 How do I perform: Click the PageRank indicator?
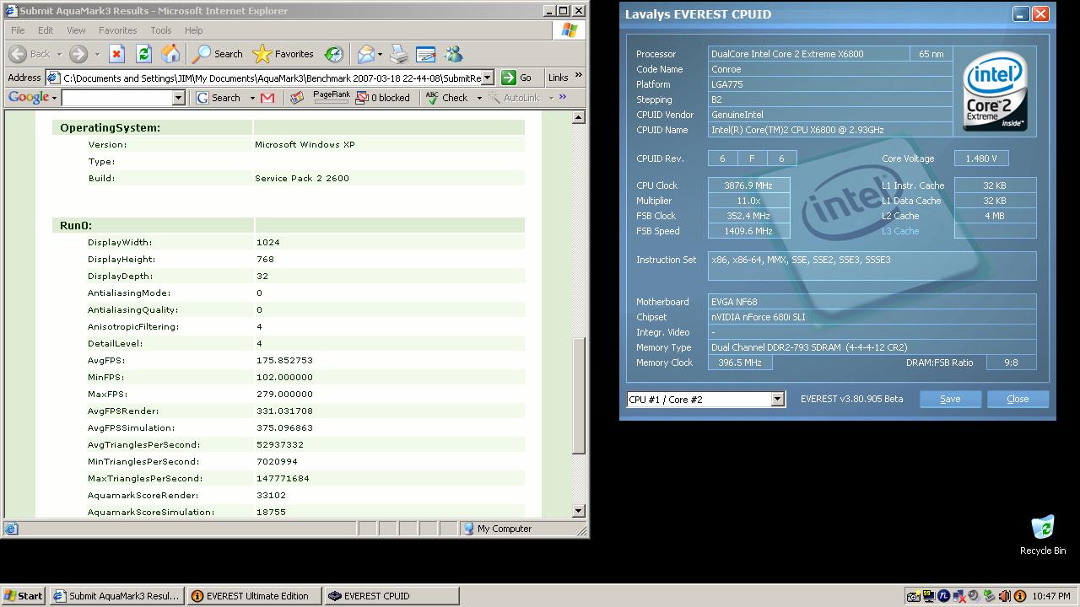332,96
